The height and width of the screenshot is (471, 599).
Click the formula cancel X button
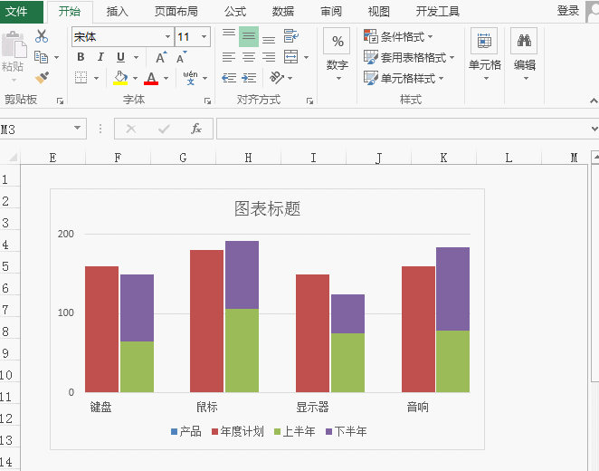tap(131, 129)
